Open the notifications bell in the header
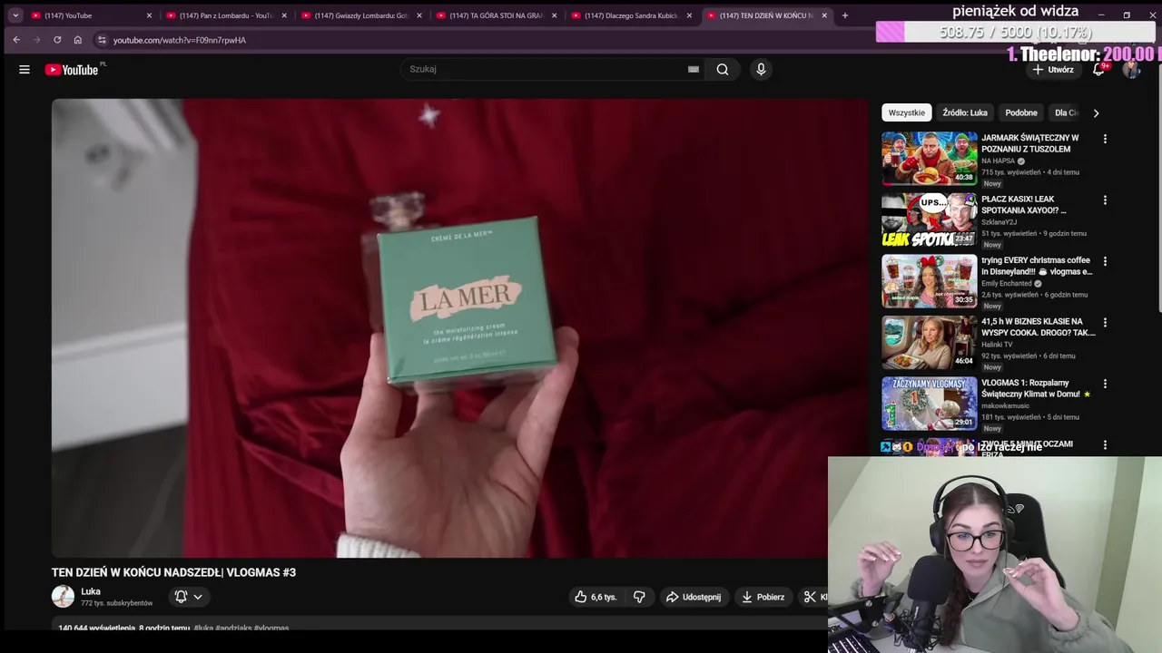Image resolution: width=1162 pixels, height=653 pixels. coord(1098,70)
